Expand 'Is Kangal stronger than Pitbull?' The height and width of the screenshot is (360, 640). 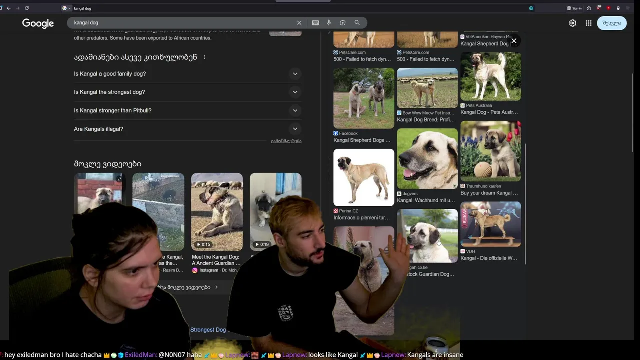[188, 111]
